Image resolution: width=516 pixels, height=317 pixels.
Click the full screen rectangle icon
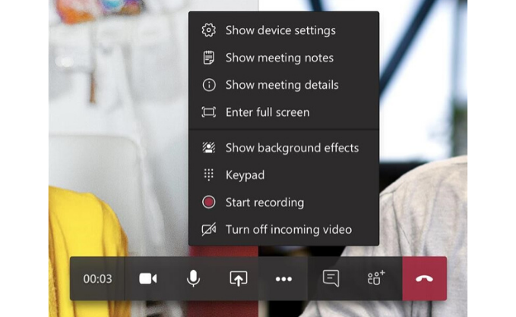point(209,112)
